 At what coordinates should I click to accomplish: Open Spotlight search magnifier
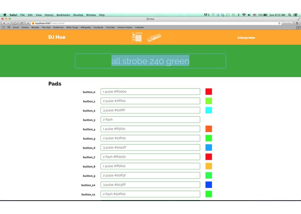coord(289,15)
